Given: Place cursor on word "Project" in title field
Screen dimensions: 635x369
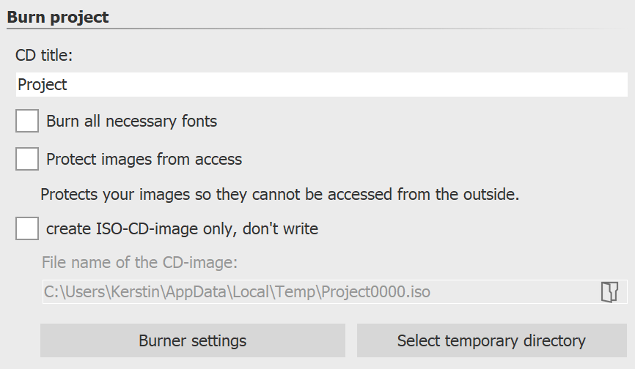Looking at the screenshot, I should coord(43,85).
